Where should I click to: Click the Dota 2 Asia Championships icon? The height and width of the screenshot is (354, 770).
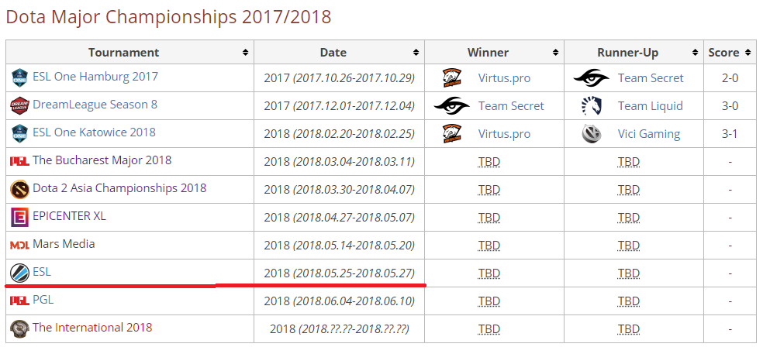pyautogui.click(x=19, y=189)
